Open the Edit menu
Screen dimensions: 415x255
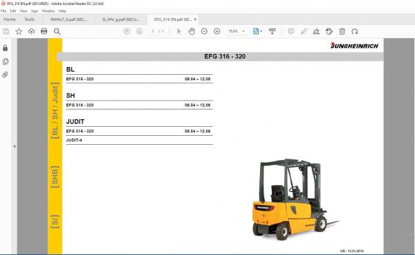click(13, 11)
